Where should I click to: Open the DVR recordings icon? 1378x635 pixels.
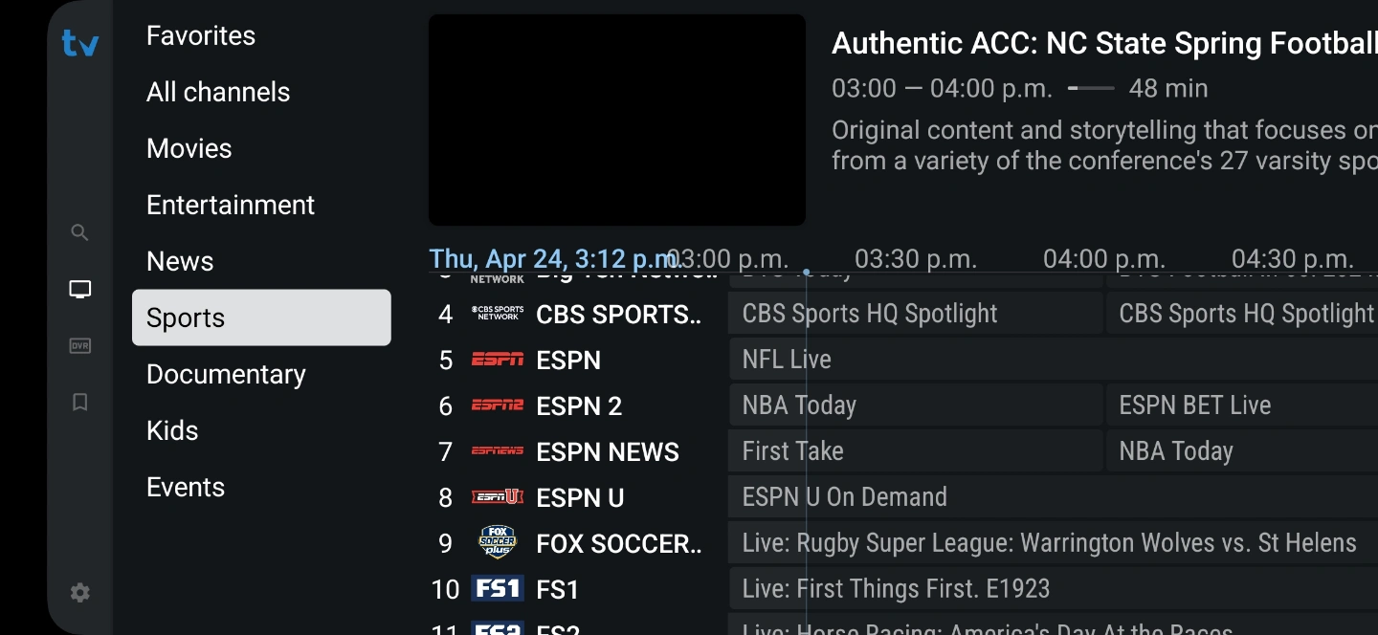[80, 345]
